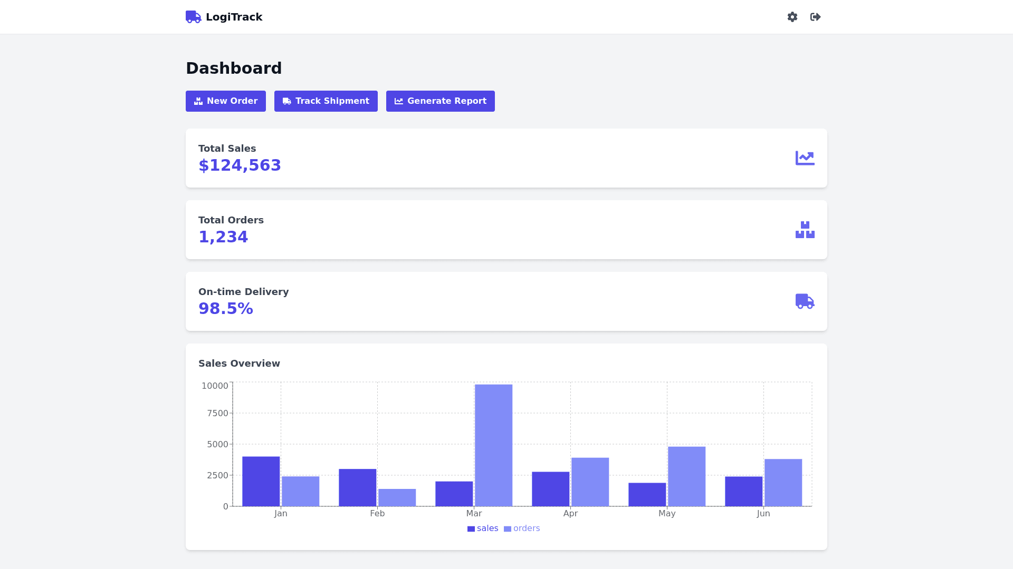Click the LogiTrack brand name

[x=234, y=17]
